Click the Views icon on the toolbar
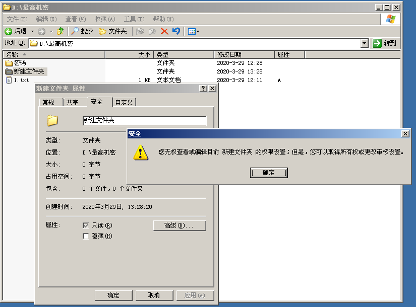Screen dimensions: 416x307 pyautogui.click(x=191, y=31)
